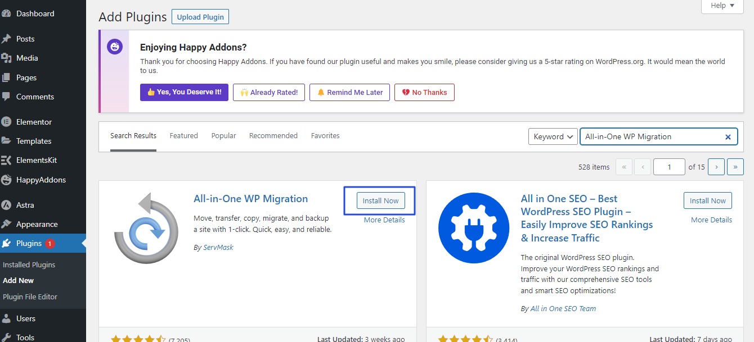754x342 pixels.
Task: Open the Dashboard from the sidebar icon
Action: [x=6, y=13]
